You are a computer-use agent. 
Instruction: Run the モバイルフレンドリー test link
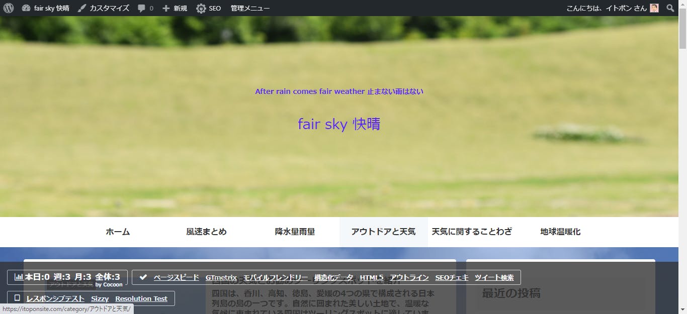[276, 277]
